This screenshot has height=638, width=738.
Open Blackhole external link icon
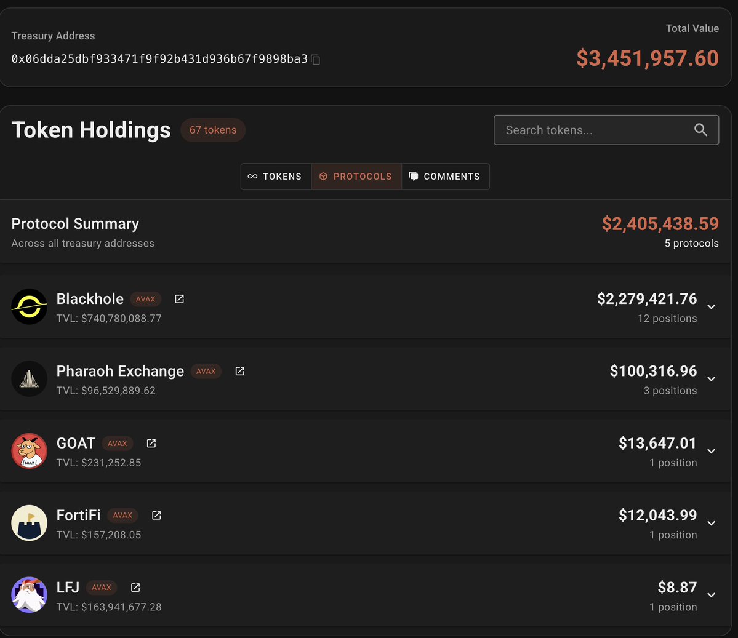[179, 299]
